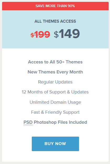Click the red dollar sign before 199
This screenshot has height=164, width=110.
click(x=32, y=35)
